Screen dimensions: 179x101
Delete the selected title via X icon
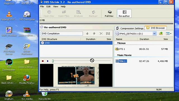coord(101,34)
